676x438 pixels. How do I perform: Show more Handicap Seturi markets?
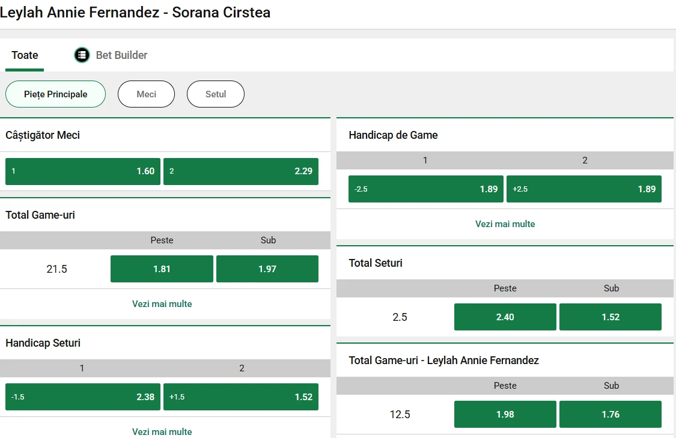[162, 431]
